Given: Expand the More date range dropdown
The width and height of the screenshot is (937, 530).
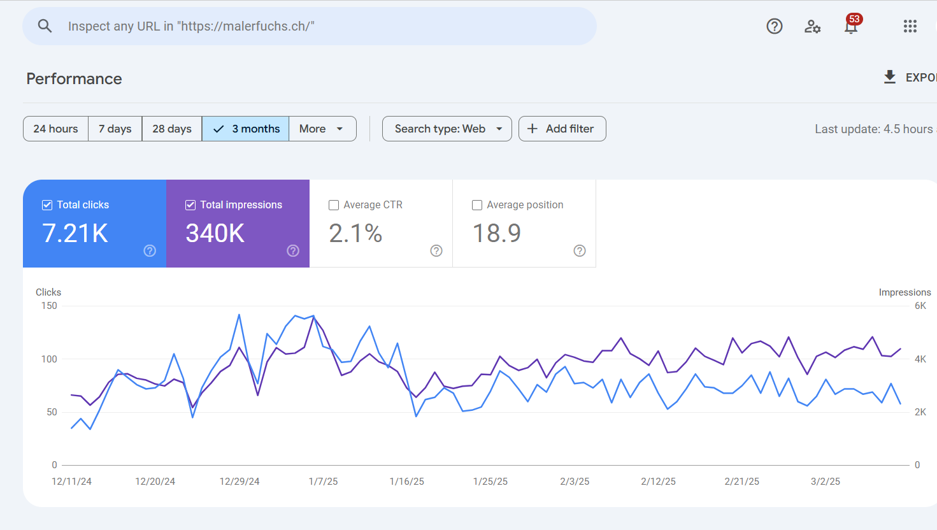Looking at the screenshot, I should [322, 129].
